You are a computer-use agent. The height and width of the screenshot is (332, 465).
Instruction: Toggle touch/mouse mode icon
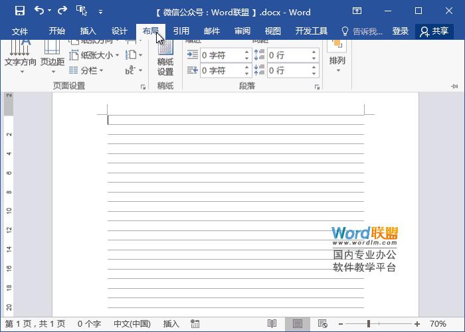point(81,11)
